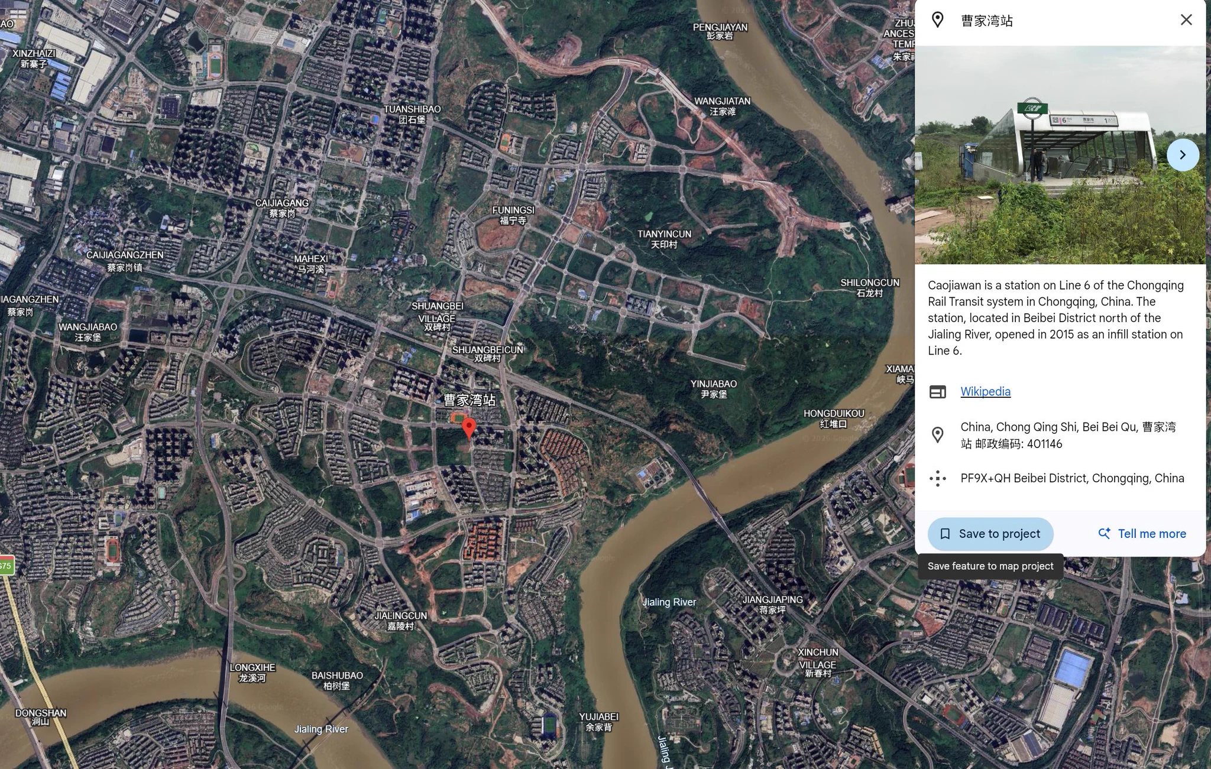
Task: Click the location pin icon beside panel title
Action: 938,20
